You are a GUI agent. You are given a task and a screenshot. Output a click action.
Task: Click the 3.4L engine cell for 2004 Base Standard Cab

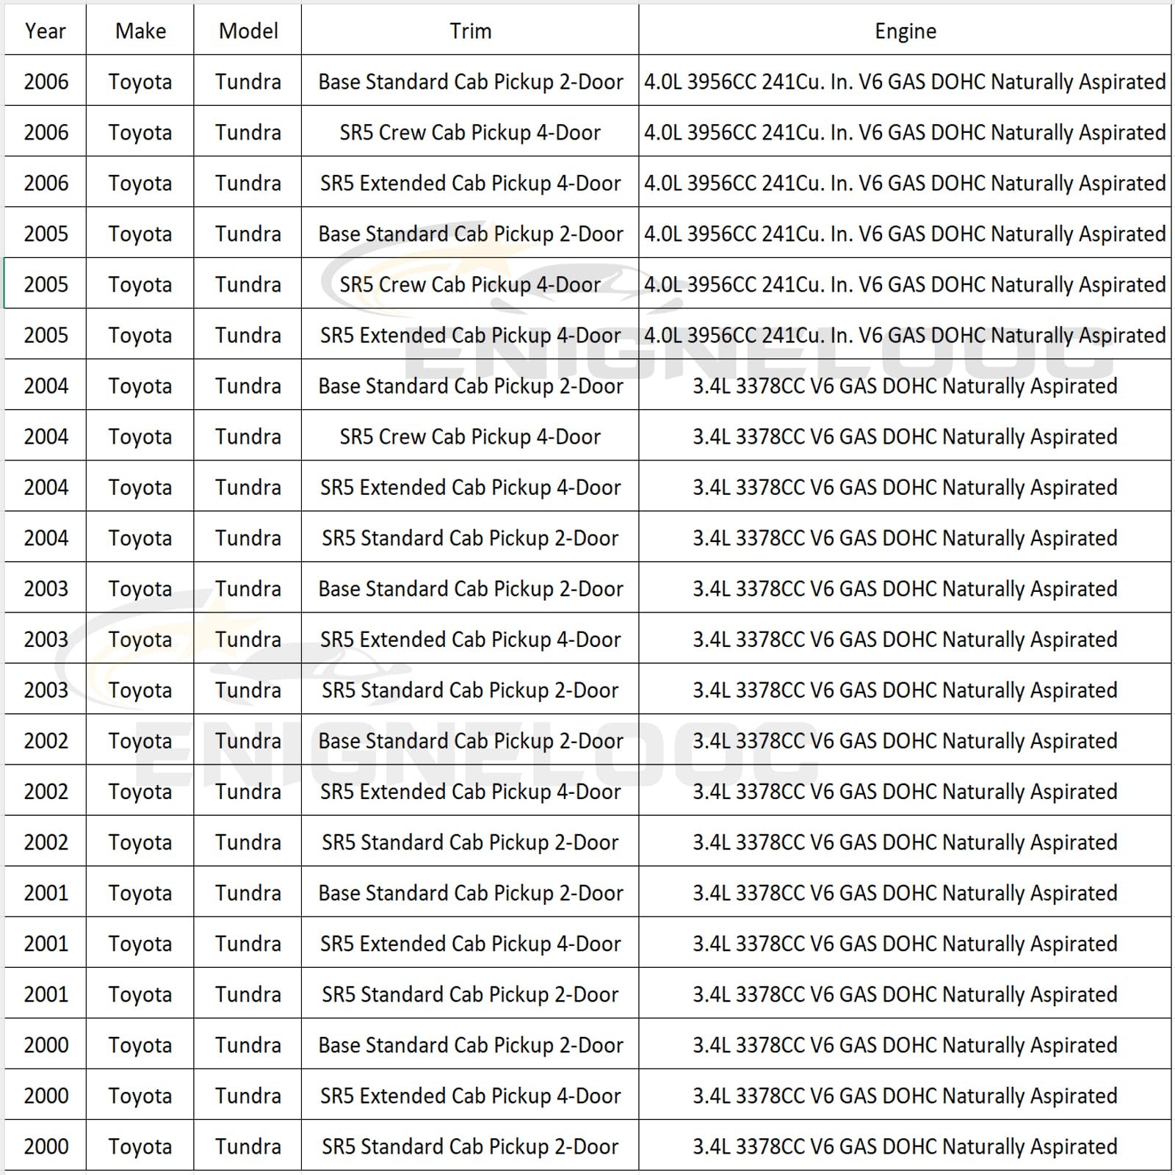(905, 385)
